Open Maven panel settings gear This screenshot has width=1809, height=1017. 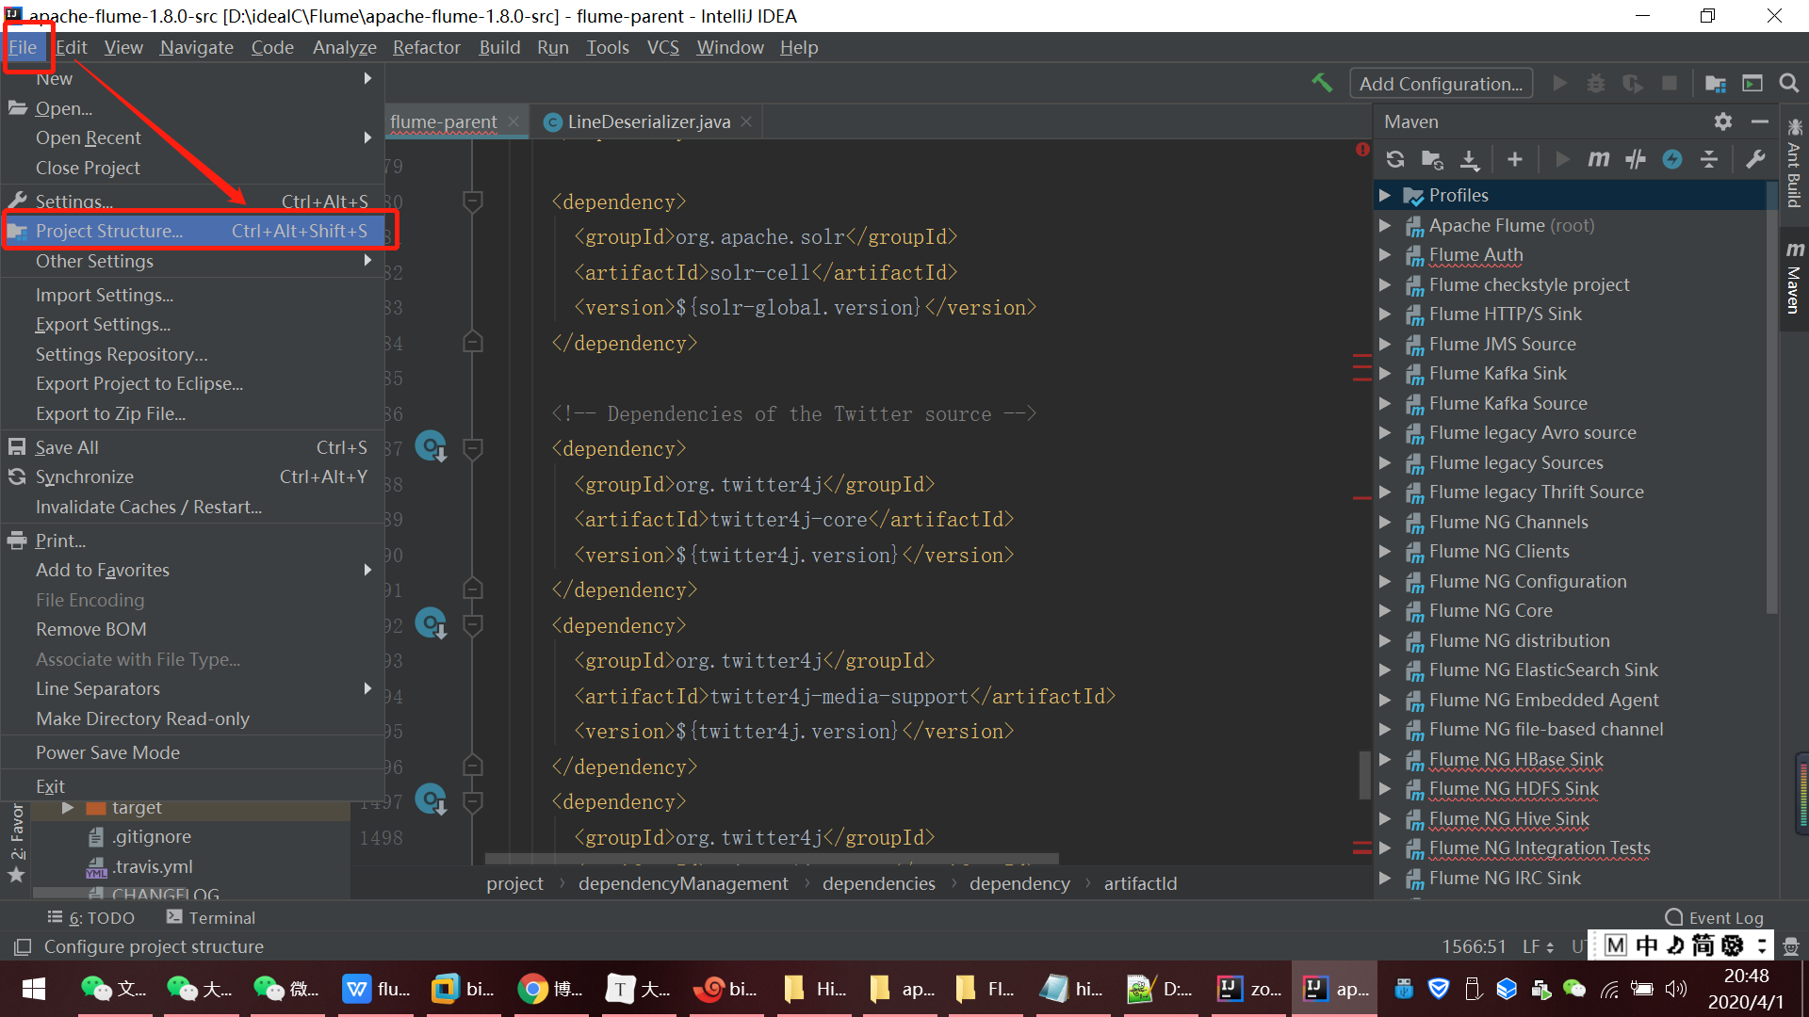pyautogui.click(x=1723, y=121)
